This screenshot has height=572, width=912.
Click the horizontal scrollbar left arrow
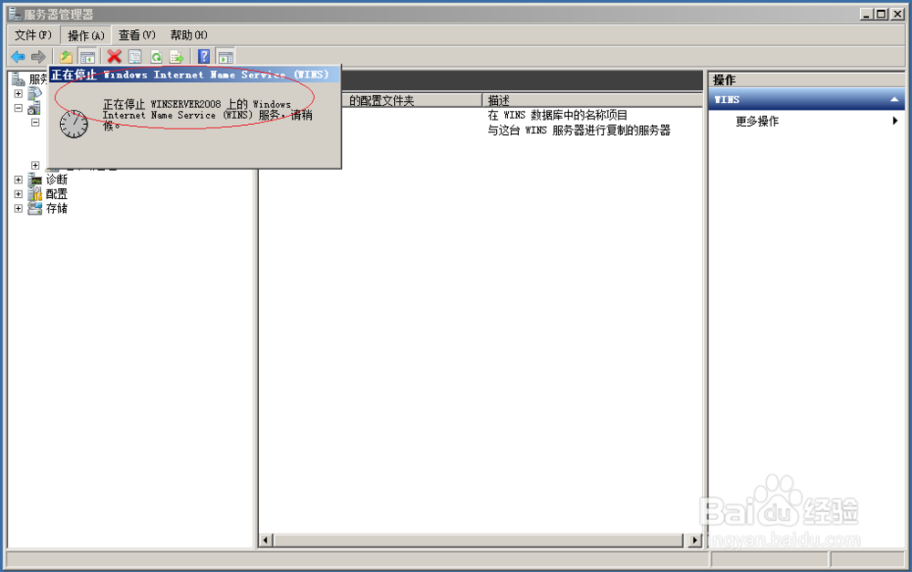coord(265,540)
